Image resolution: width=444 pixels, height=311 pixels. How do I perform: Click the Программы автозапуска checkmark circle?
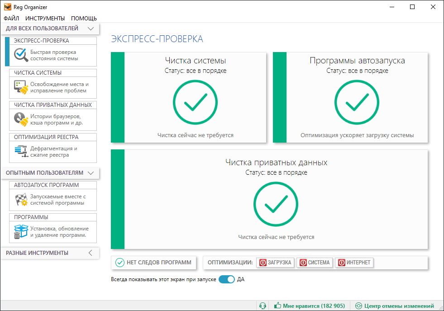357,102
